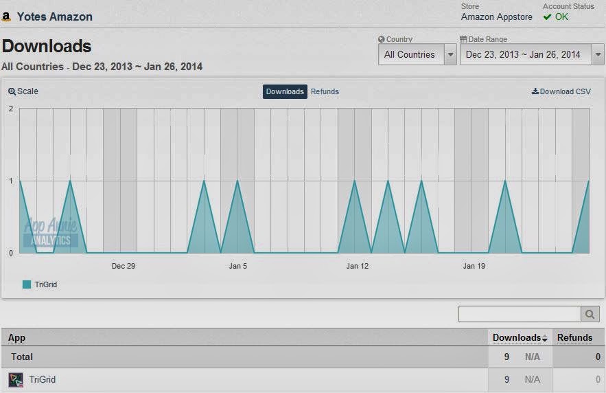
Task: Focus the app search input field
Action: [x=520, y=314]
